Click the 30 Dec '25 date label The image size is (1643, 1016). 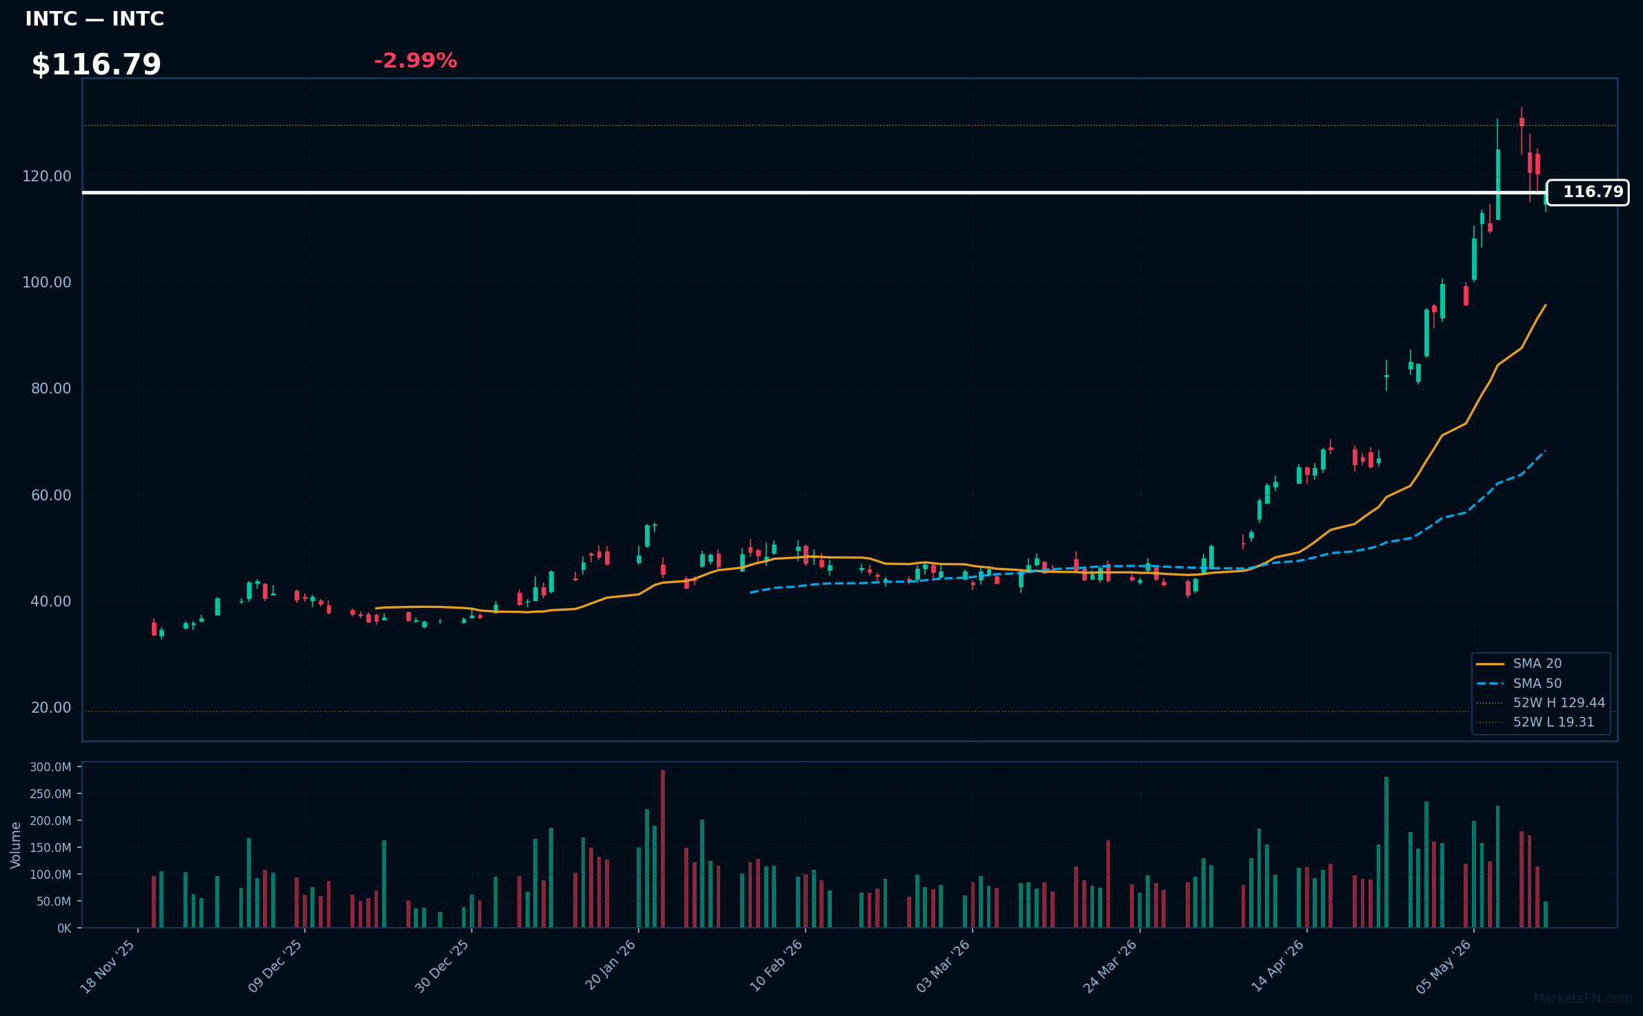442,966
